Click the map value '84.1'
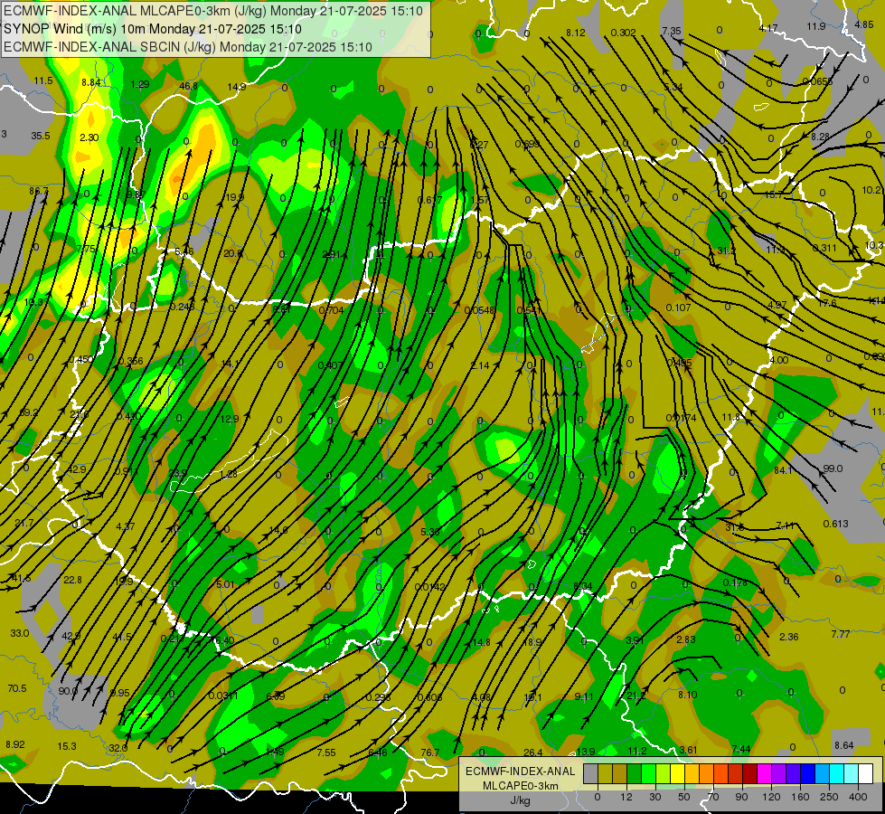 (x=783, y=470)
